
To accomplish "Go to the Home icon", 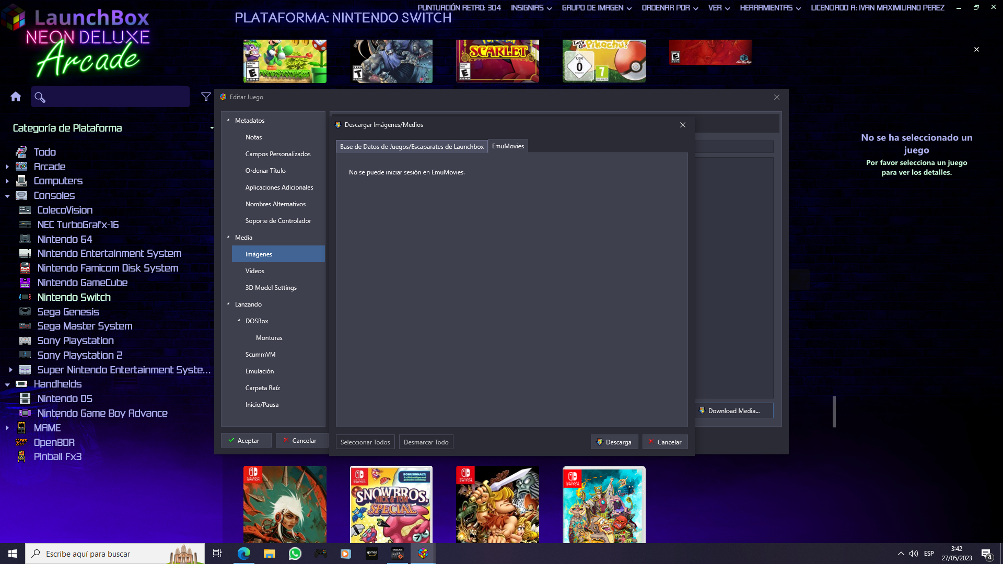I will [x=16, y=97].
